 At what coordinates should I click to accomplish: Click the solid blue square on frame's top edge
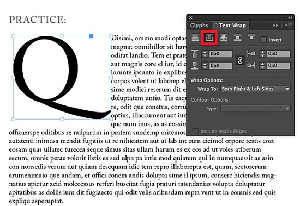[92, 36]
